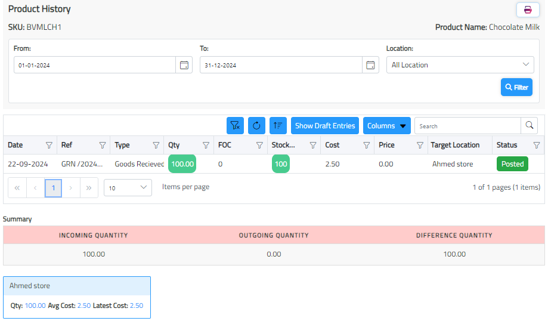548x321 pixels.
Task: Click the print icon button
Action: click(527, 10)
